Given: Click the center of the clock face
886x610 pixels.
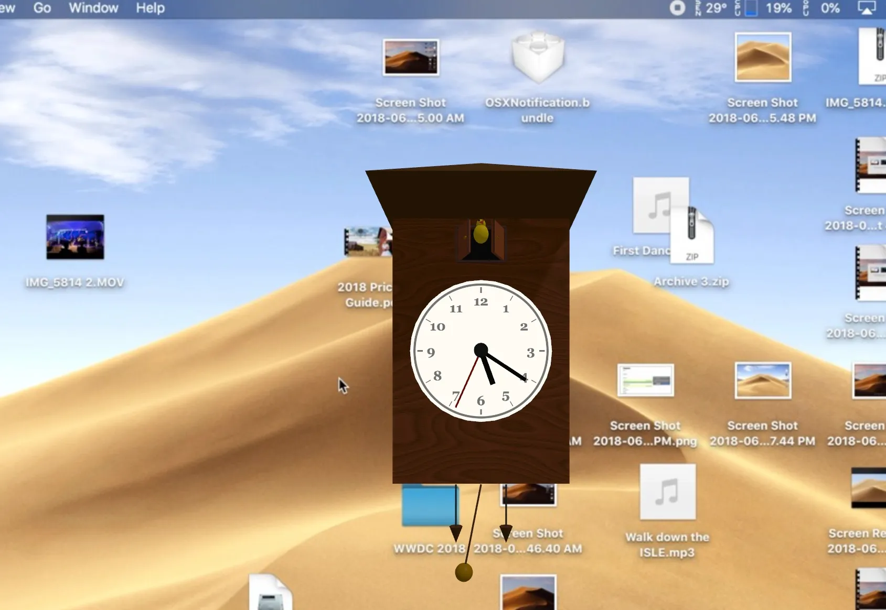Looking at the screenshot, I should tap(481, 350).
